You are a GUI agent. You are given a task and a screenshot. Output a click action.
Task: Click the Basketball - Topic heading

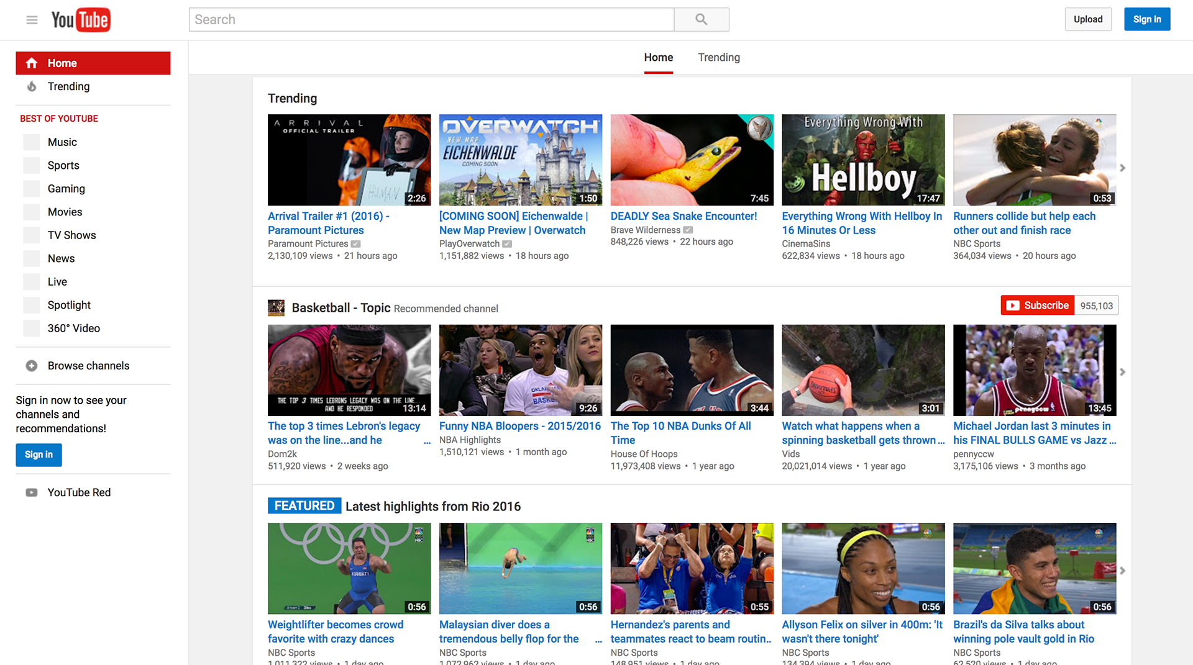click(341, 308)
